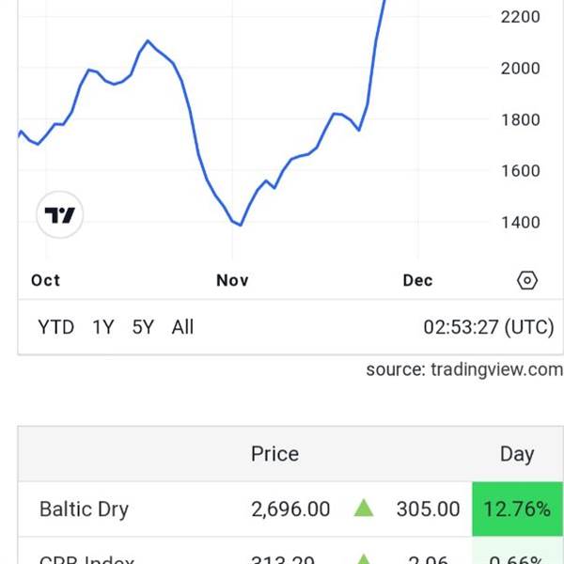
Task: Switch chart to 5Y range
Action: [x=143, y=327]
